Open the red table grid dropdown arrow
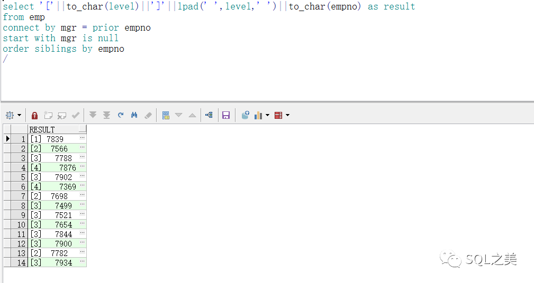 click(288, 116)
